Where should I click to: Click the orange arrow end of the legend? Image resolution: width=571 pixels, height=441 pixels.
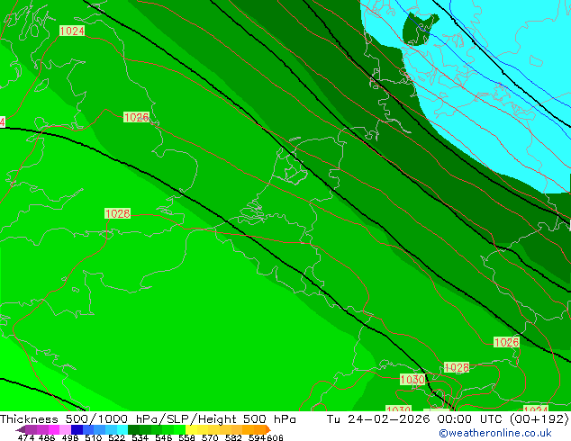pyautogui.click(x=268, y=429)
